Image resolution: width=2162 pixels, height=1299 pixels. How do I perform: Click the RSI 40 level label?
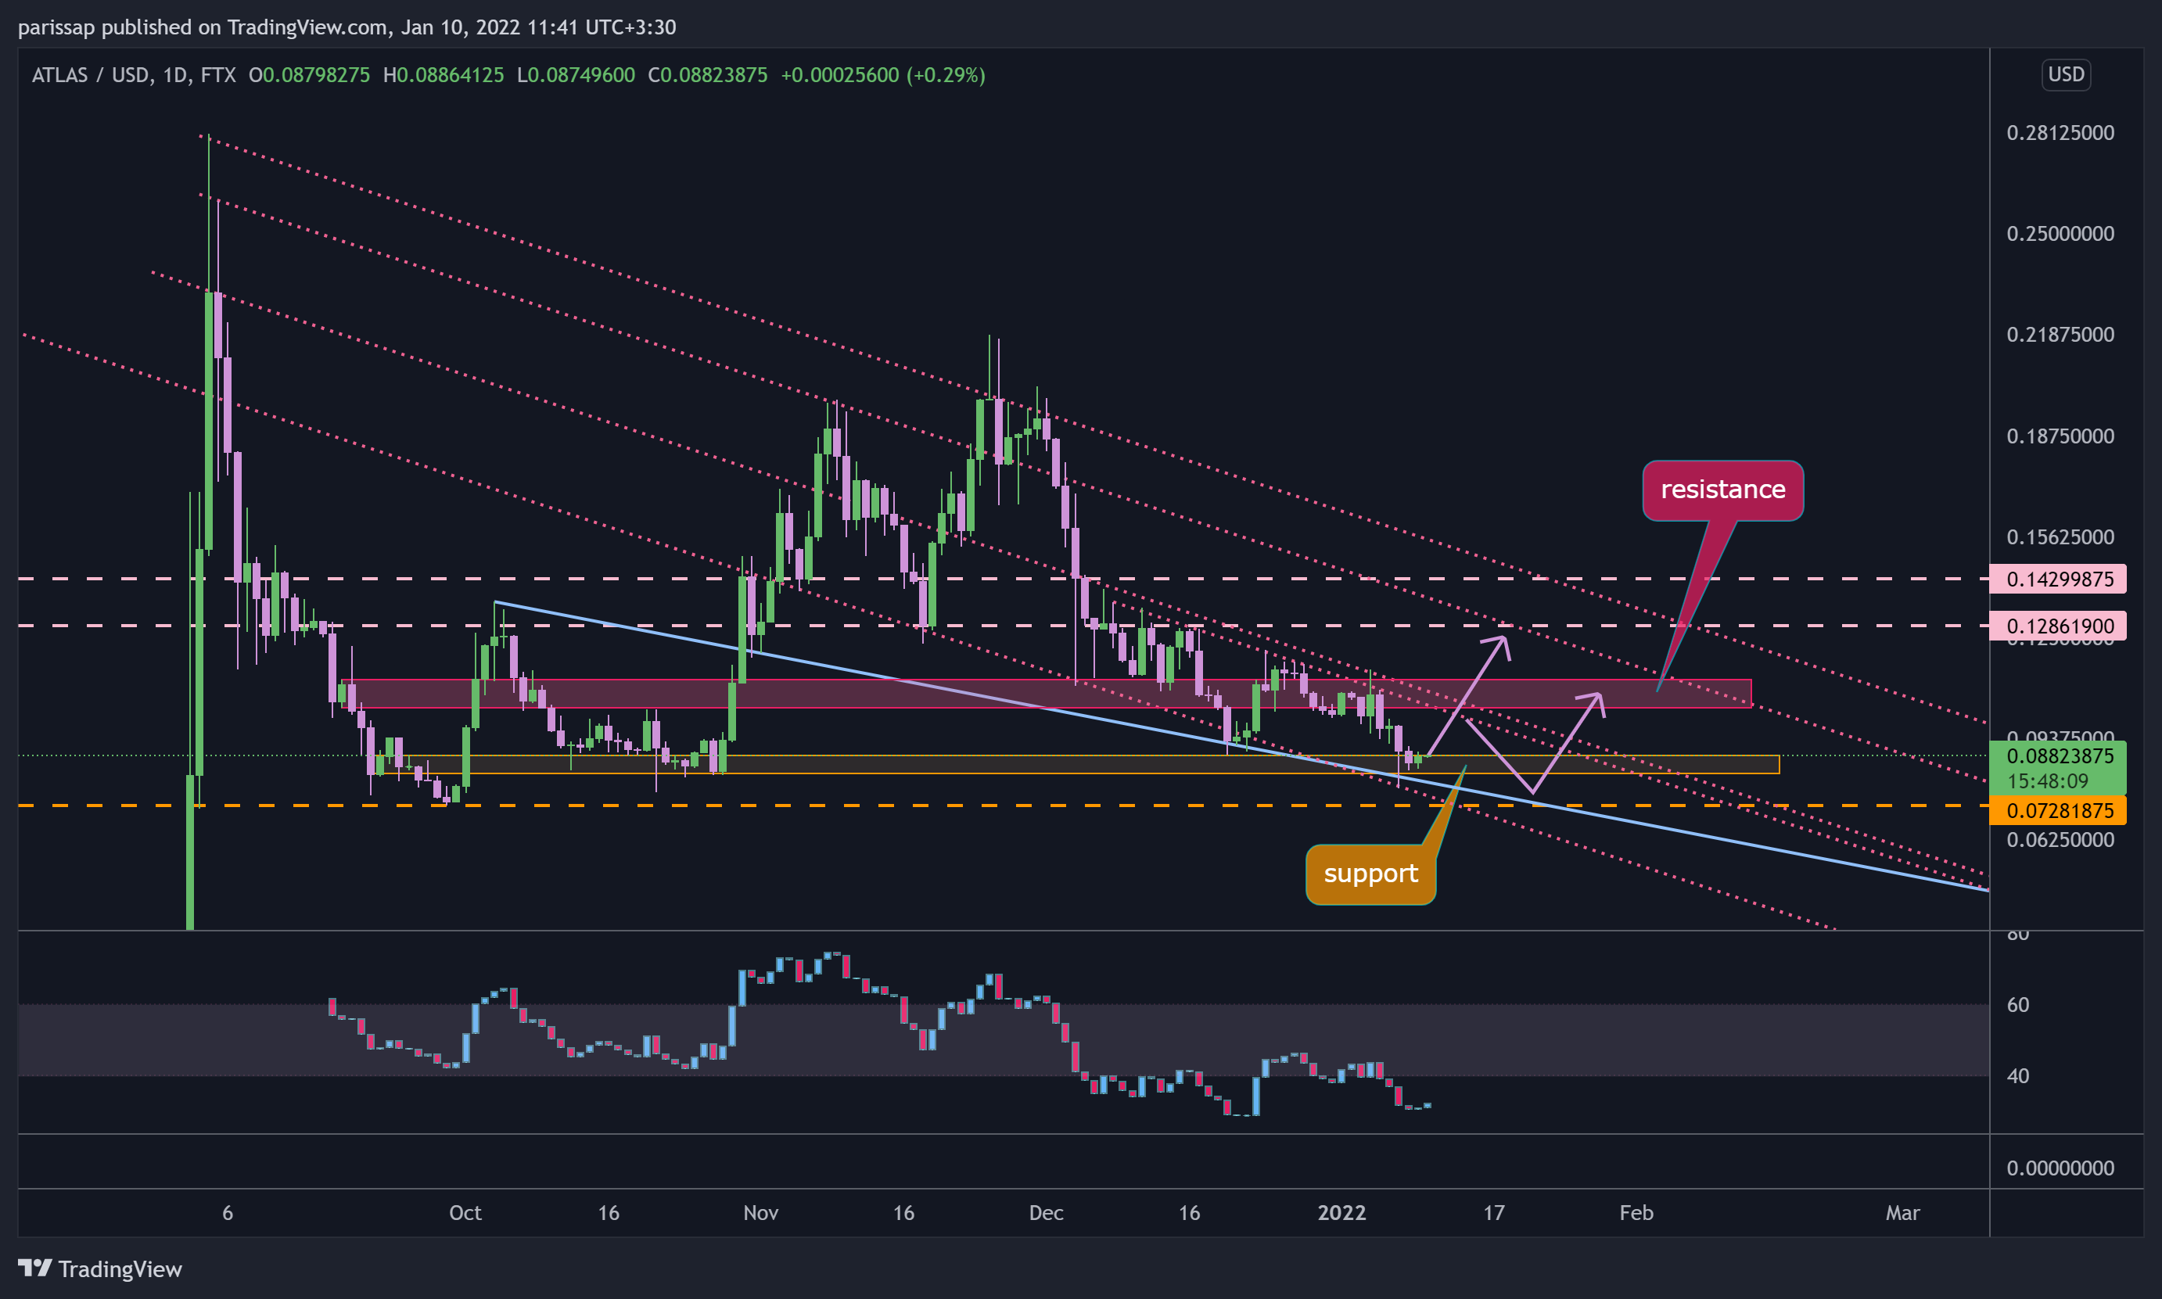point(2017,1076)
